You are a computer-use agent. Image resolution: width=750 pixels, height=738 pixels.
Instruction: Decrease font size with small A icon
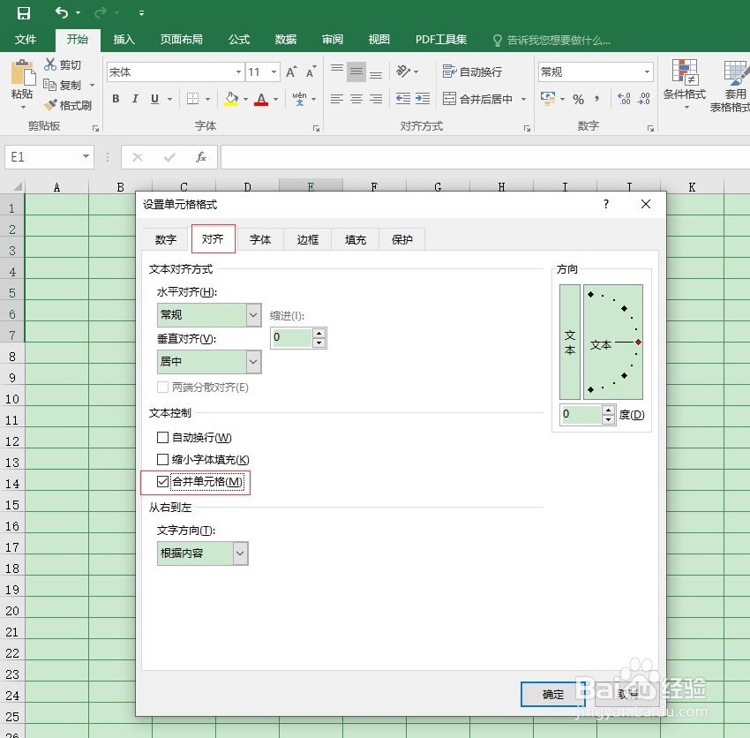pyautogui.click(x=311, y=72)
